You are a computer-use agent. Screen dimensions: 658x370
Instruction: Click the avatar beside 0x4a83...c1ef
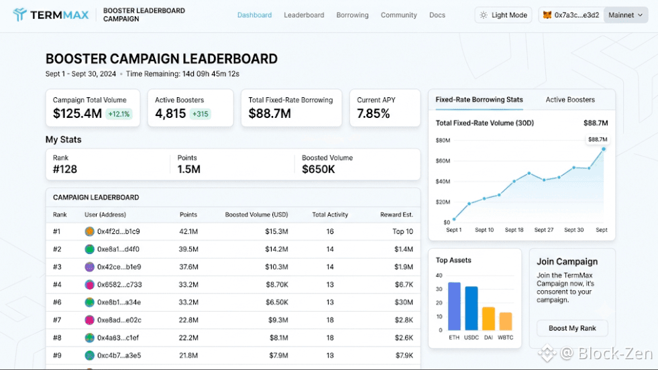coord(89,338)
